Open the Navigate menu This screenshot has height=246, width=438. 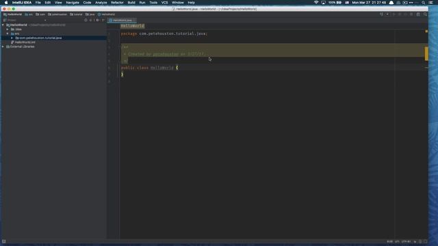click(x=73, y=3)
